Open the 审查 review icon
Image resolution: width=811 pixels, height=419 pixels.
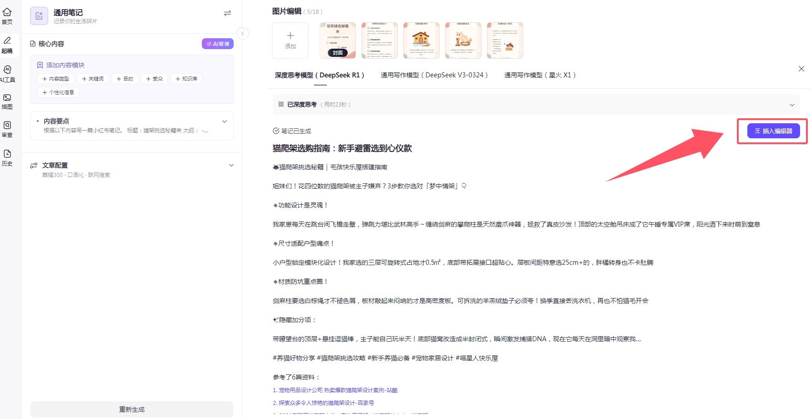click(x=7, y=129)
